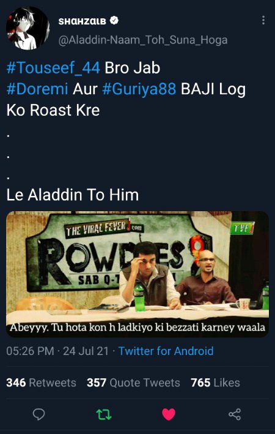Open the TVF Rowdies meme image
This screenshot has height=434, width=275.
tap(137, 274)
